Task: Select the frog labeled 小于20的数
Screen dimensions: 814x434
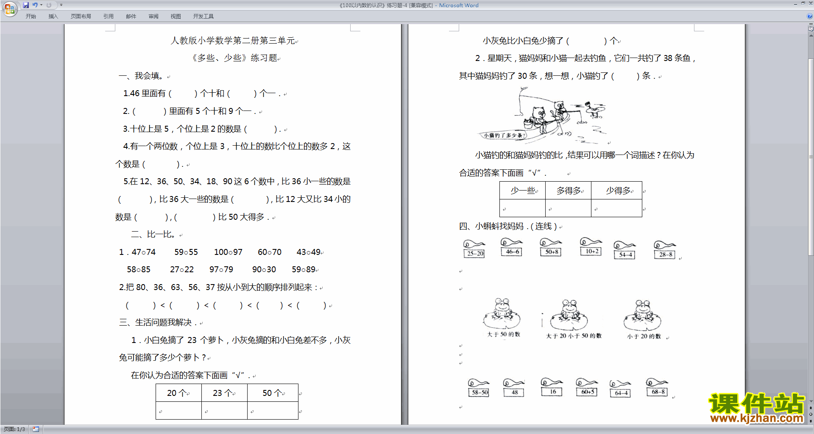Action: (x=643, y=320)
